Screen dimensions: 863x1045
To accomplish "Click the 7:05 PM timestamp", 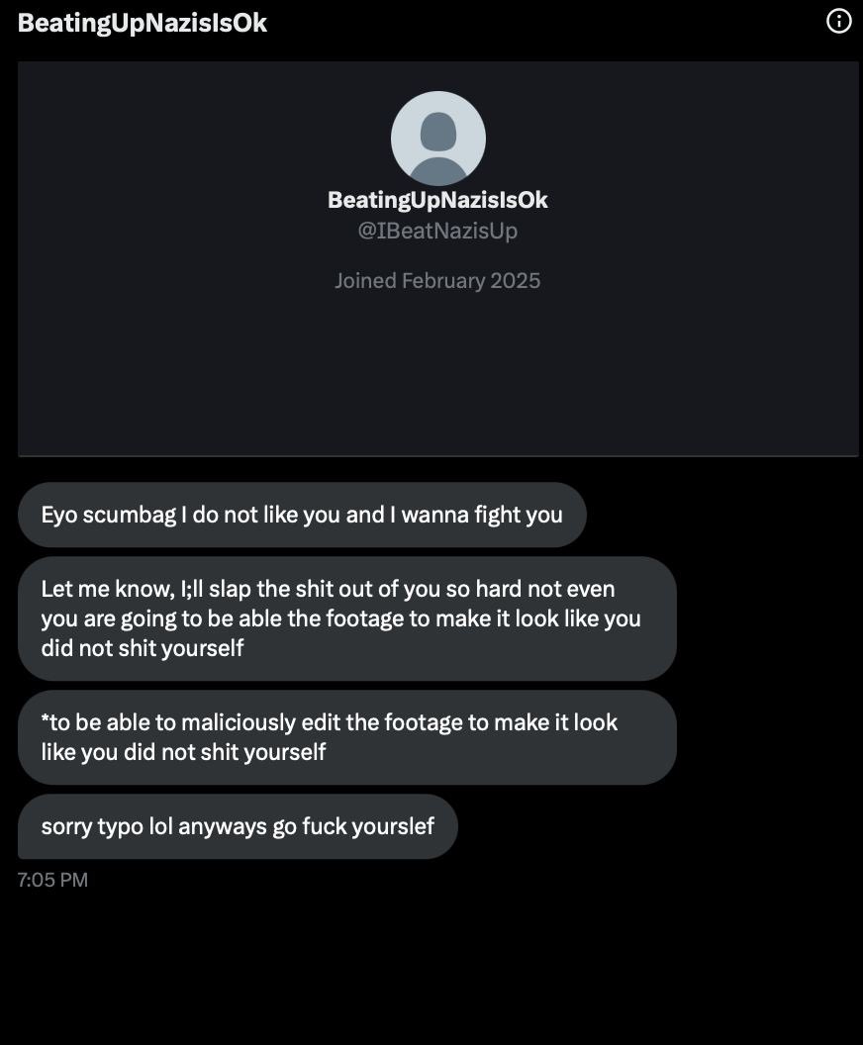I will point(52,880).
